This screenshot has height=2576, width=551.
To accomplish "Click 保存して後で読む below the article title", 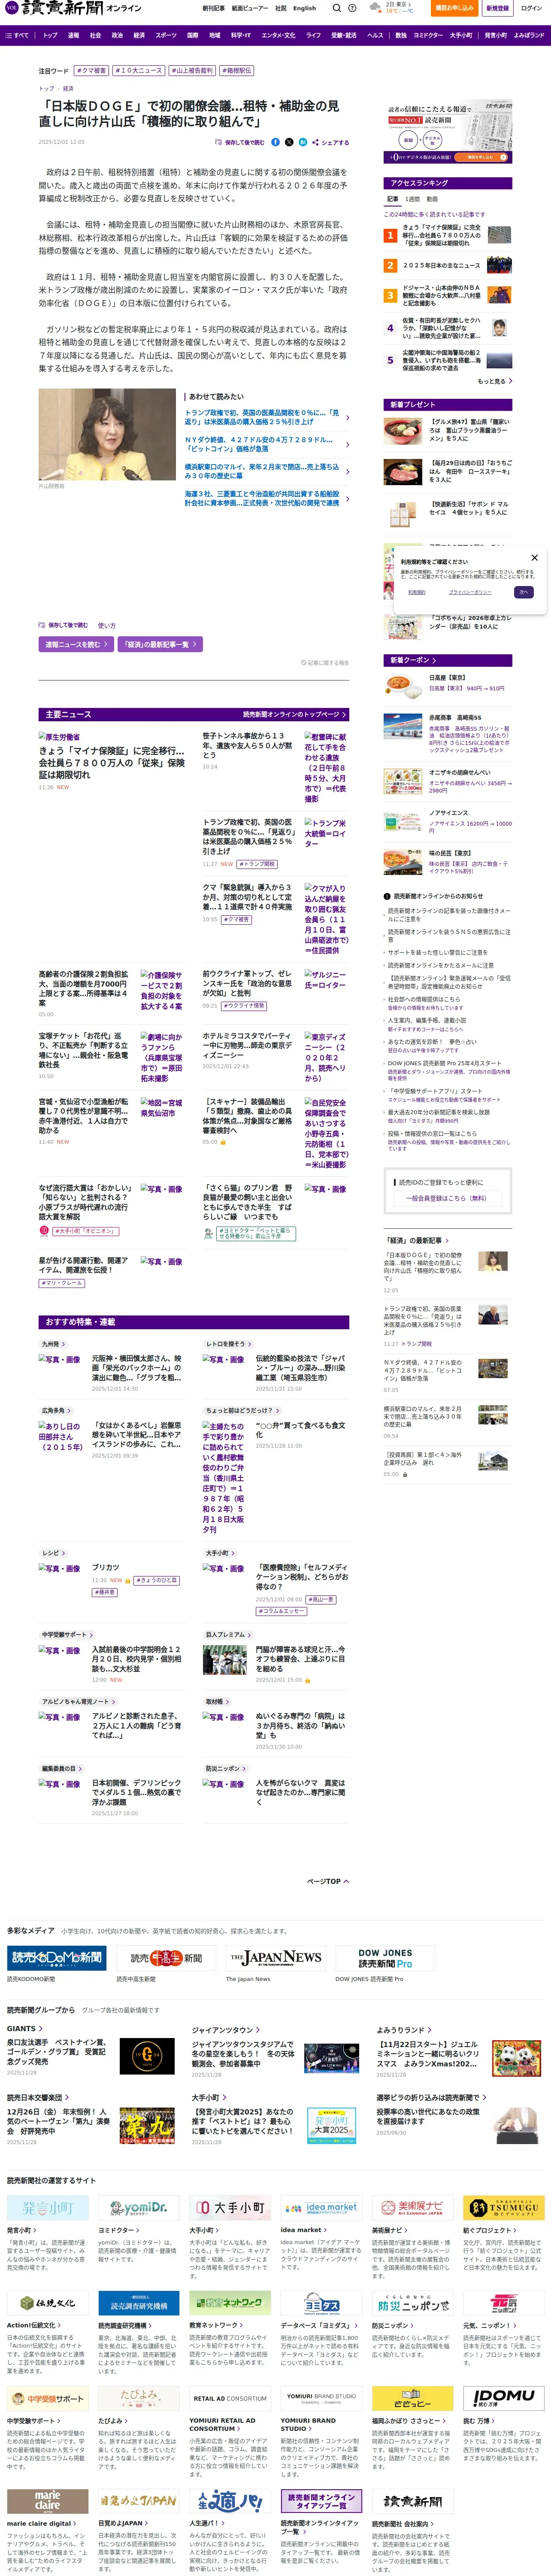I will 240,142.
